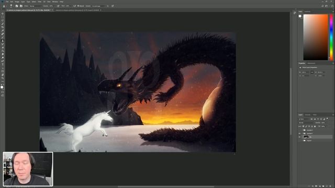Screen dimensions: 335x188
Task: Toggle visibility of the selected layer
Action: point(299,137)
